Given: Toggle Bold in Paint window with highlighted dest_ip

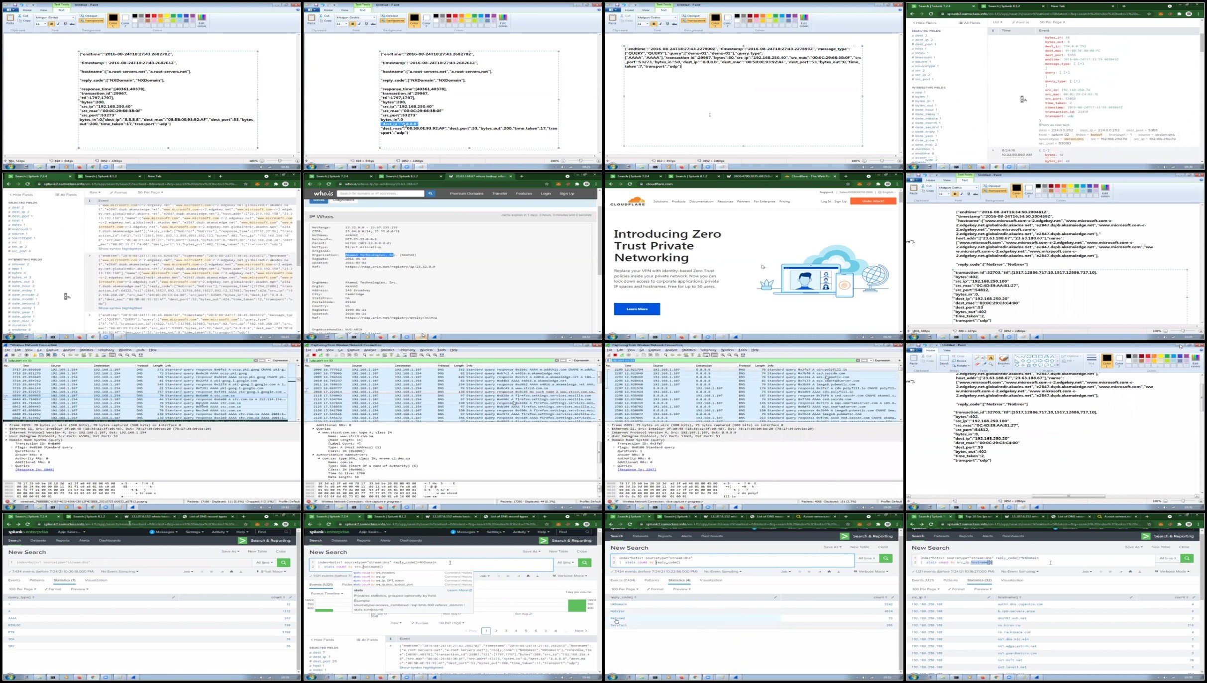Looking at the screenshot, I should [x=352, y=24].
